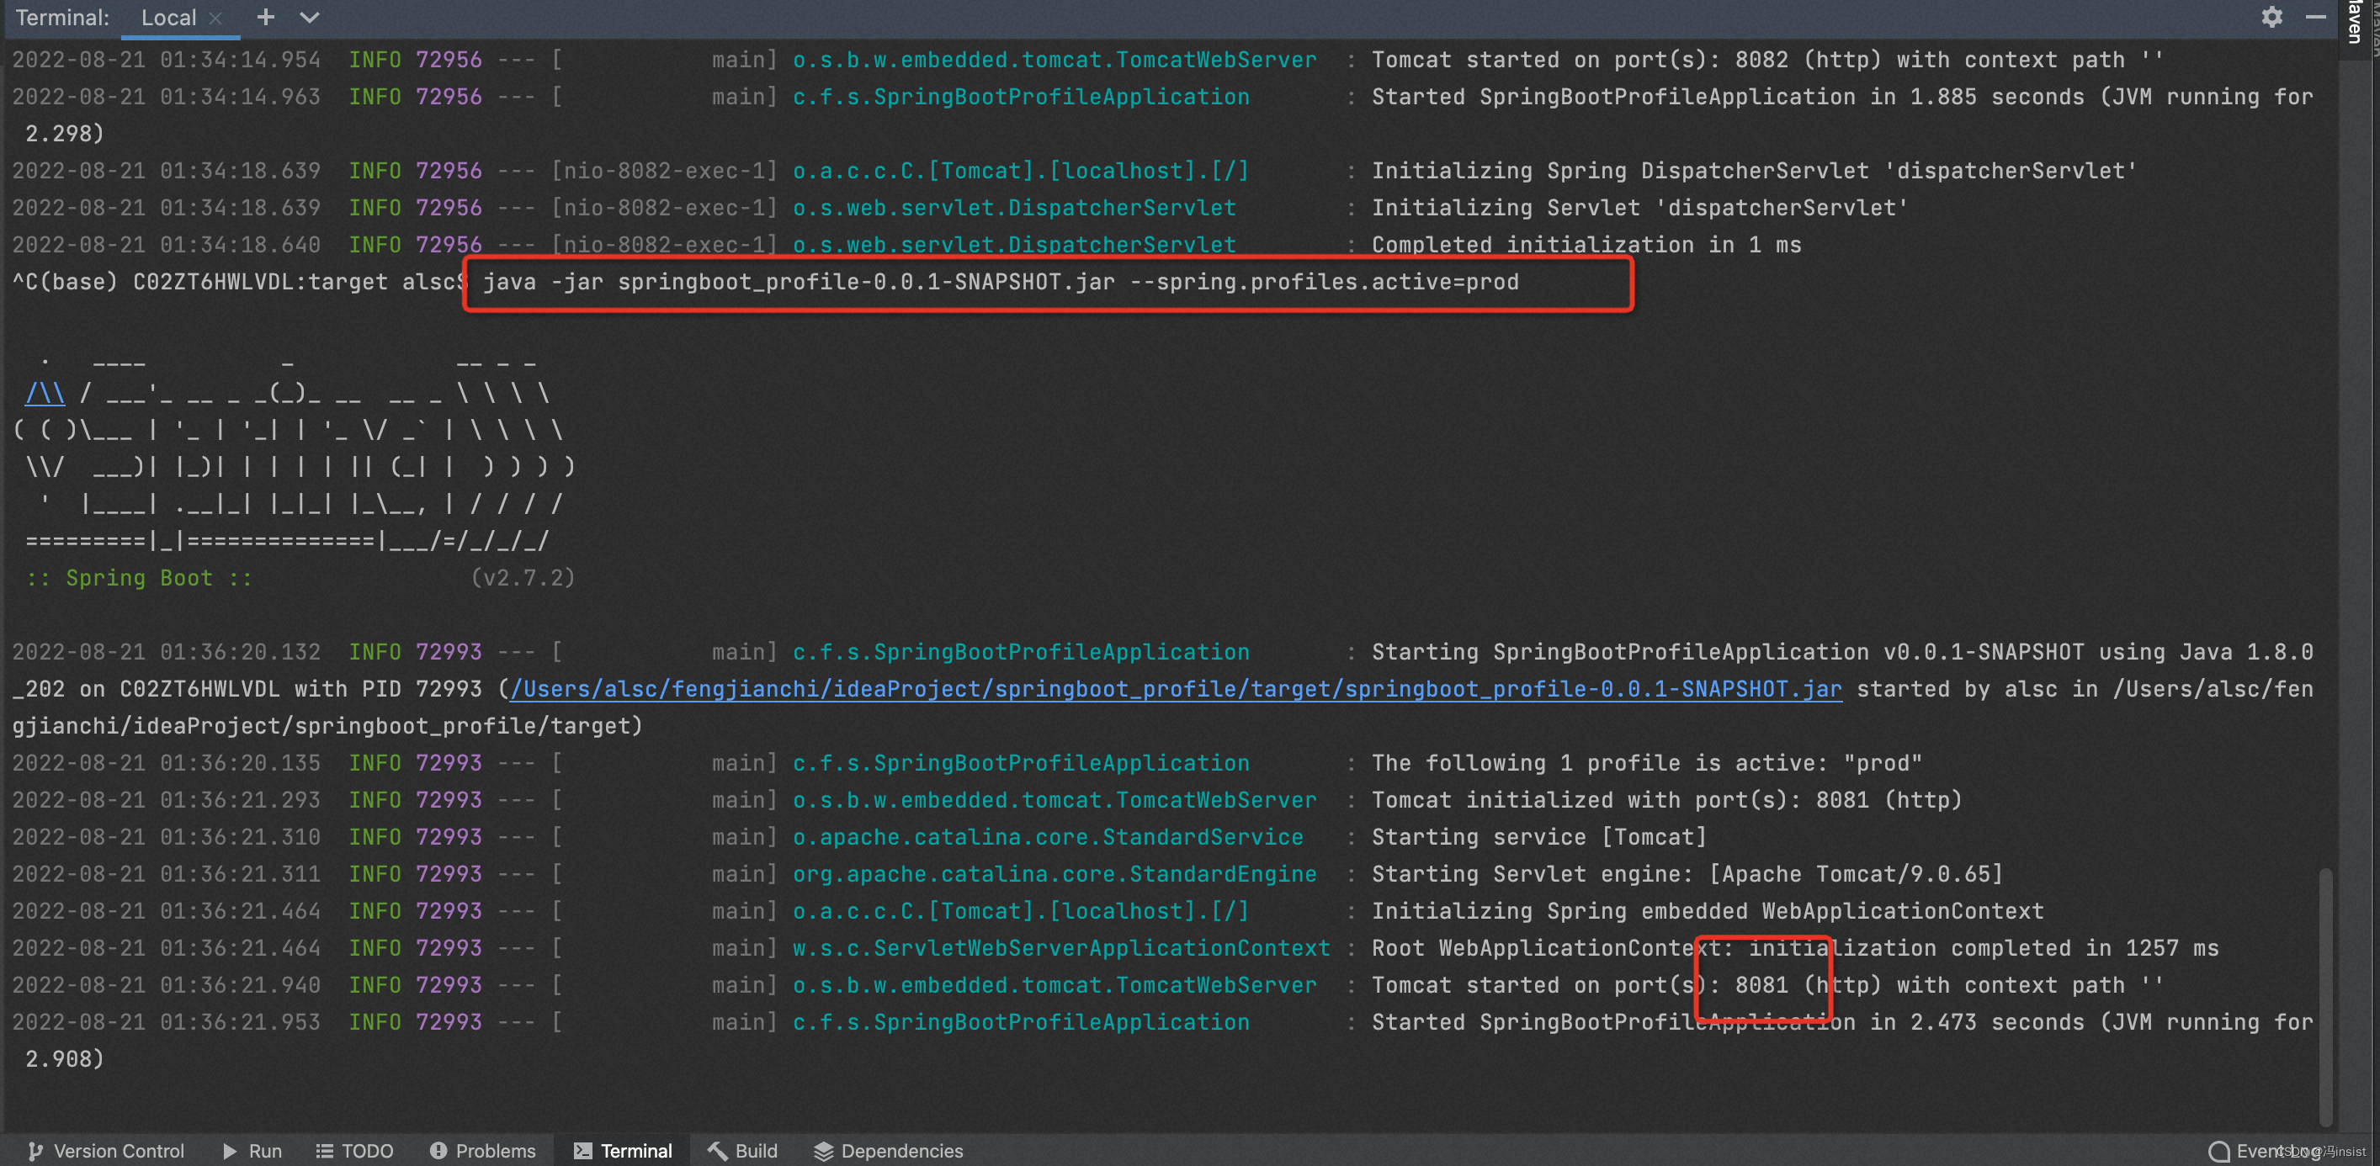This screenshot has height=1166, width=2380.
Task: Click 'Completed initialization in 1 ms' text
Action: click(1586, 245)
